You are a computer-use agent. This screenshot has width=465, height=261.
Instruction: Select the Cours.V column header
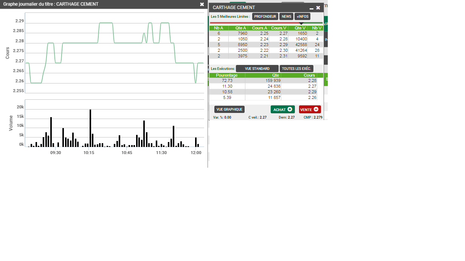(x=279, y=28)
